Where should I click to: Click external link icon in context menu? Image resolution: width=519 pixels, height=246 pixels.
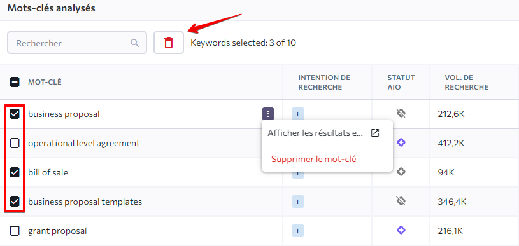[x=374, y=133]
